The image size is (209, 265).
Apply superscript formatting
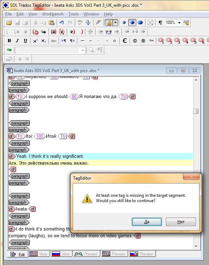[35, 41]
